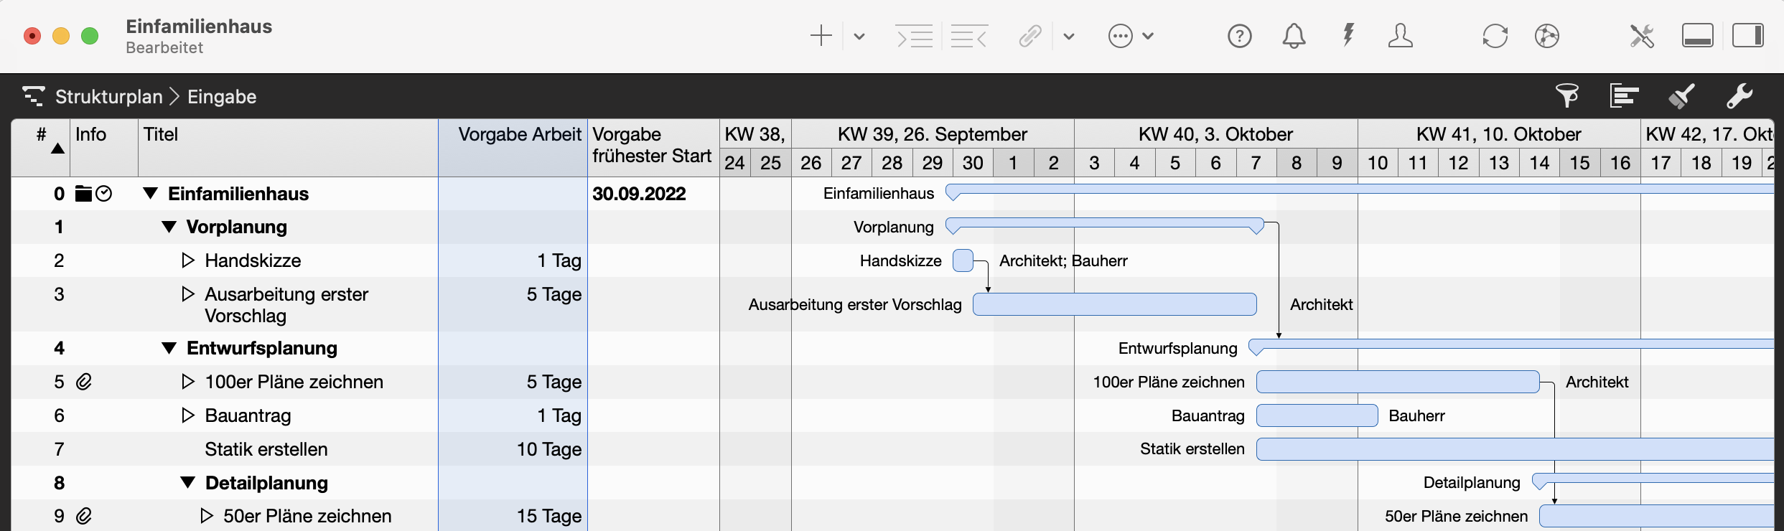Open the dropdown arrow beside the link icon

point(1069,36)
